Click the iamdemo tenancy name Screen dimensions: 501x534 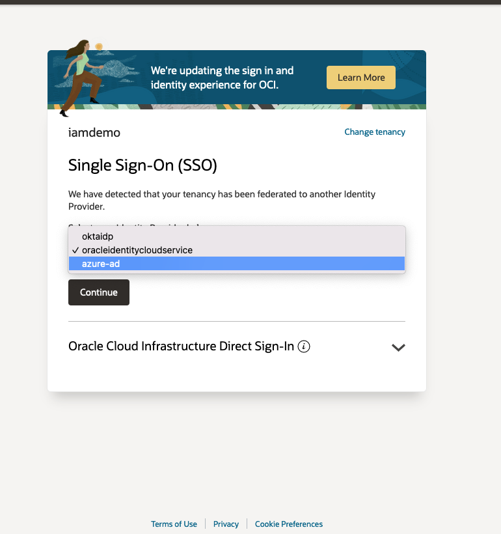[x=94, y=132]
